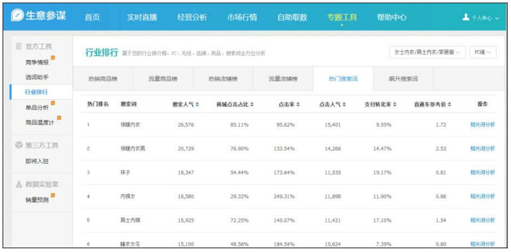
Task: Sort by 支付转化率 column arrow icon
Action: click(x=395, y=104)
